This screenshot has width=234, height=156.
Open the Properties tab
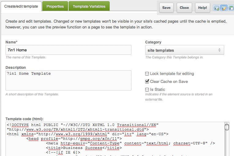pyautogui.click(x=55, y=6)
